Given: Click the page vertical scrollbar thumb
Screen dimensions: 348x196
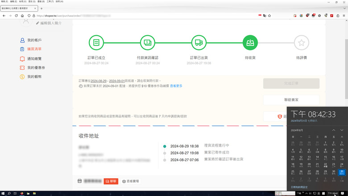Looking at the screenshot, I should 347,69.
